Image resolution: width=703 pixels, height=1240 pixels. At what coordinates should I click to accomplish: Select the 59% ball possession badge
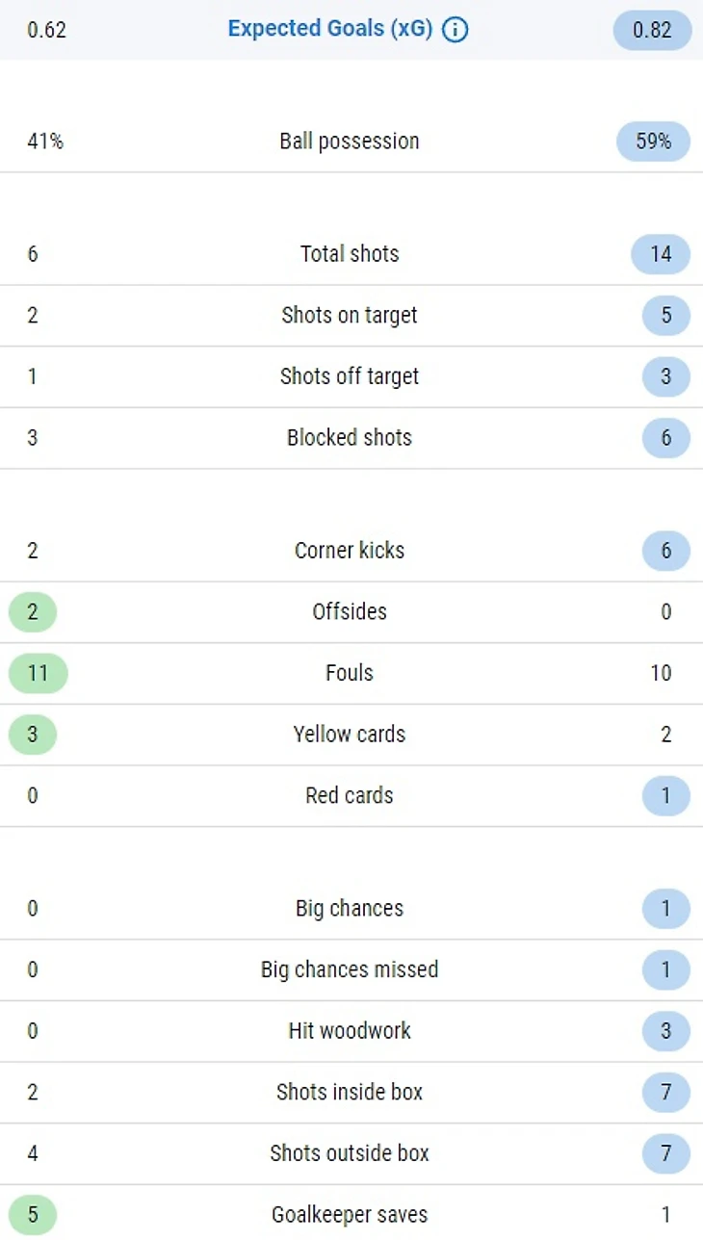(653, 142)
